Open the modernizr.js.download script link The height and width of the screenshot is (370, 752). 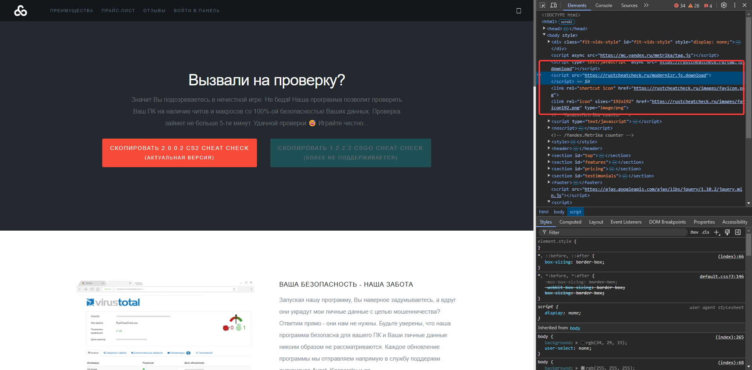pyautogui.click(x=645, y=75)
